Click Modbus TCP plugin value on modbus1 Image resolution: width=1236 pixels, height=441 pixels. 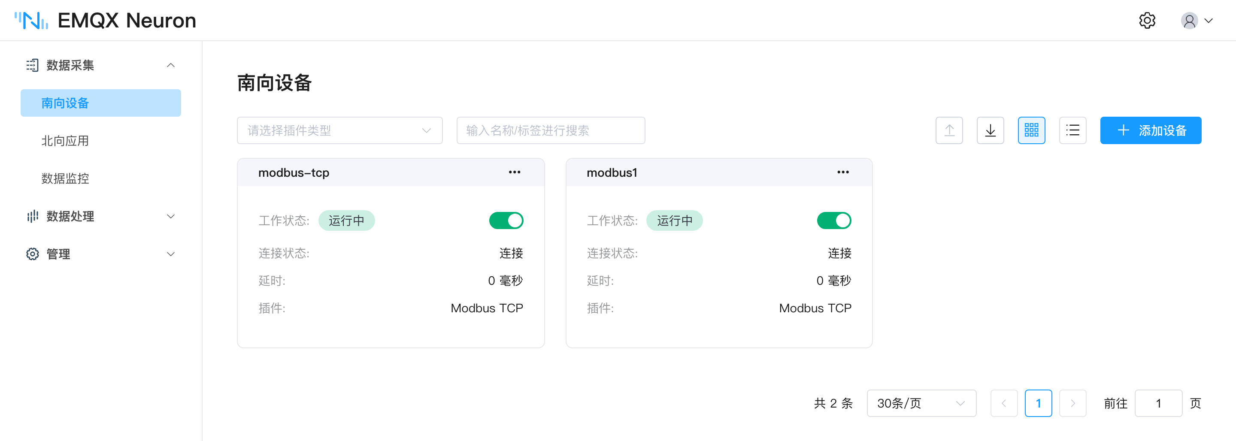815,308
